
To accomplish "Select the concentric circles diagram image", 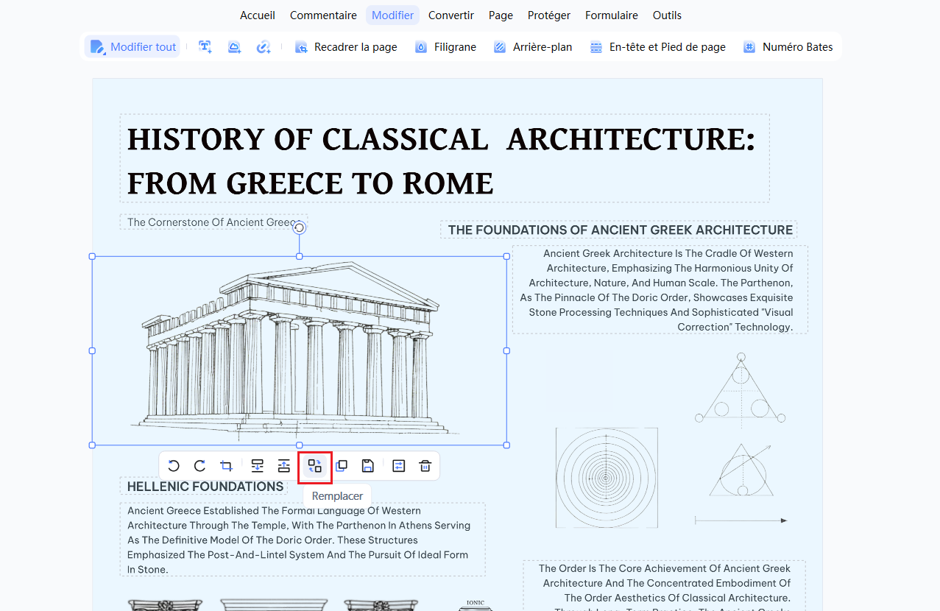I will pyautogui.click(x=606, y=478).
